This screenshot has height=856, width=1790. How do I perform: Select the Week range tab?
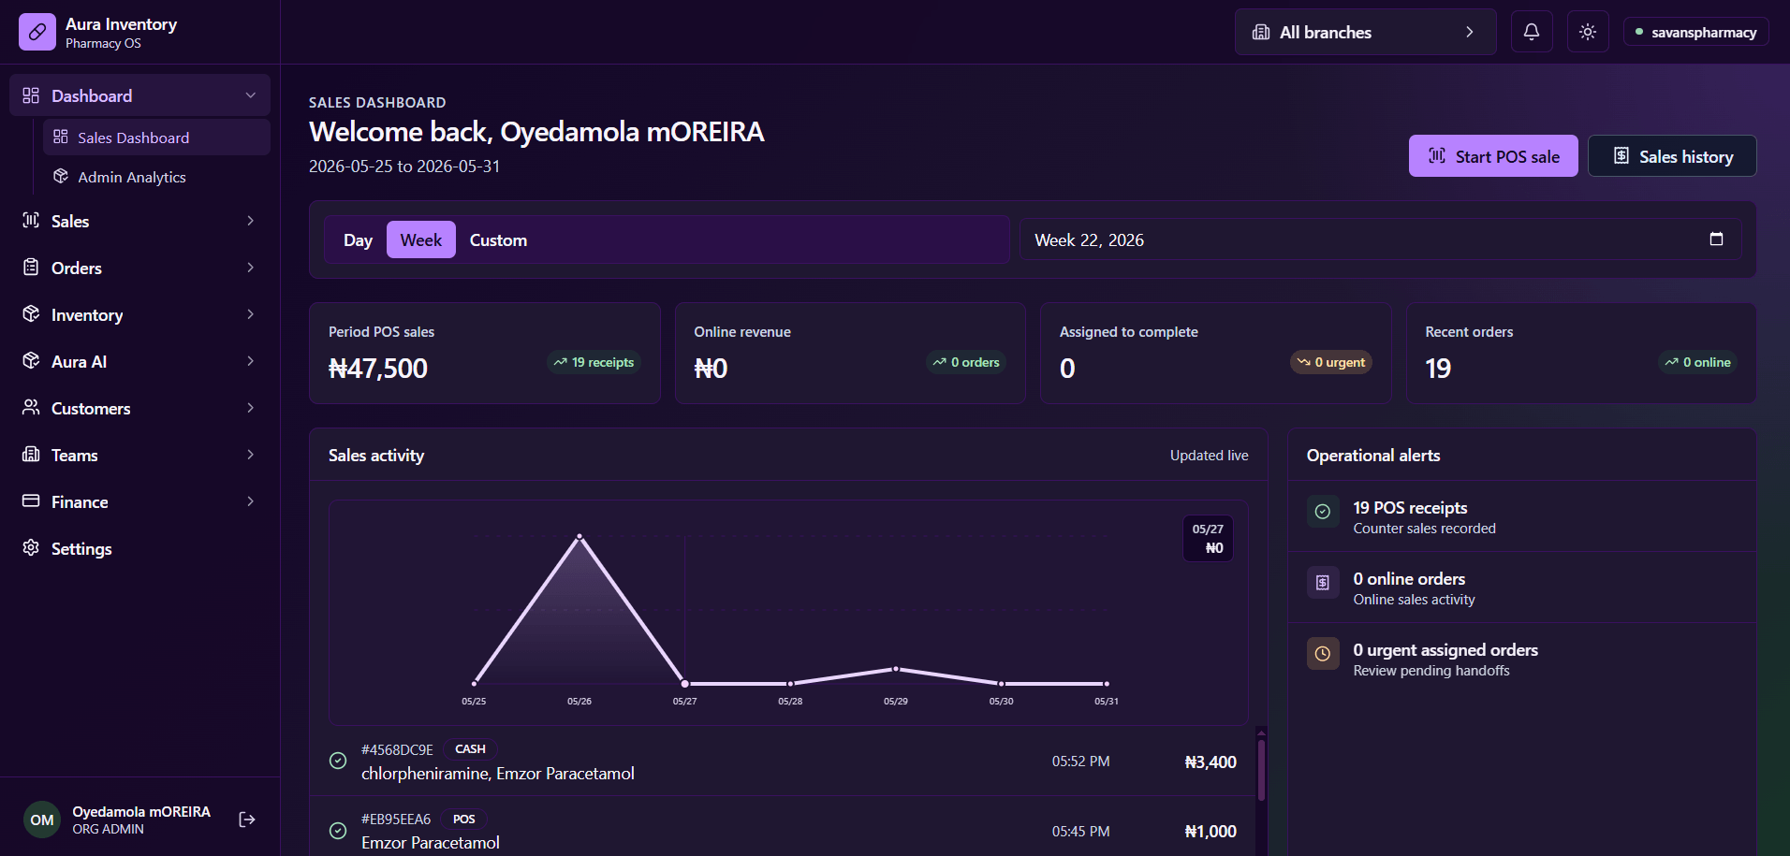pyautogui.click(x=421, y=239)
